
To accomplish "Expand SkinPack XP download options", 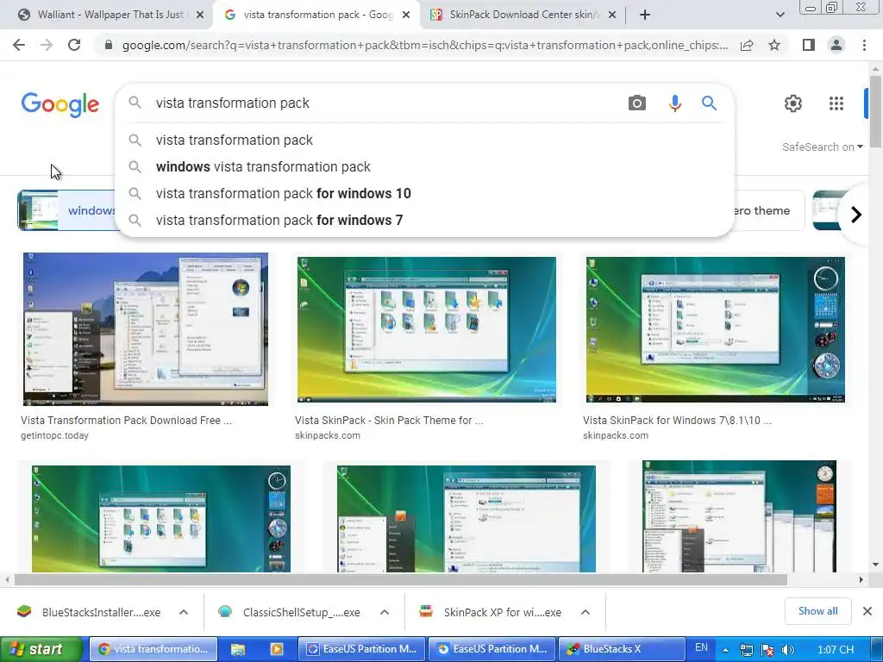I will (586, 612).
